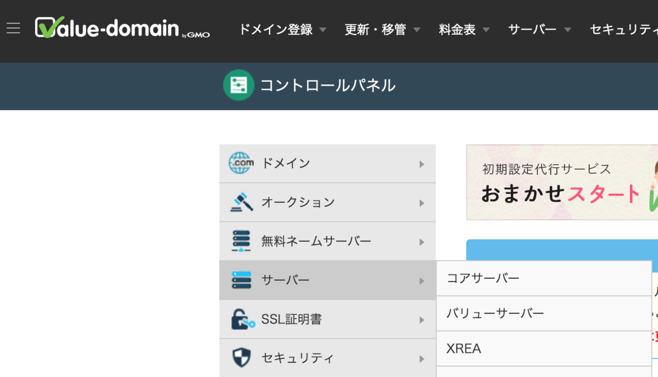Click the SSL証明書 sidebar label
Viewport: 658px width, 377px height.
point(292,319)
